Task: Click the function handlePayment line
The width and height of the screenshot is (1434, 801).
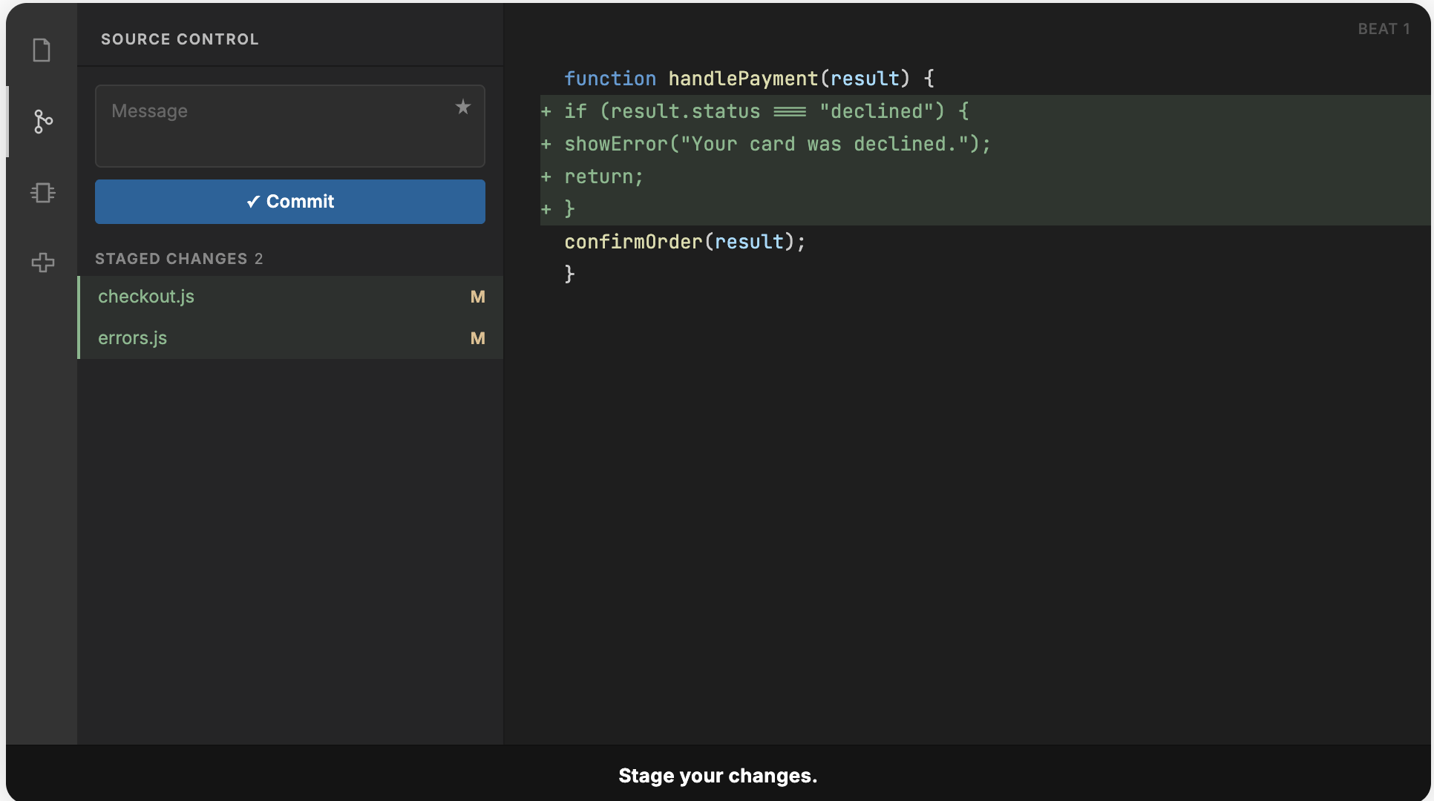Action: [x=750, y=79]
